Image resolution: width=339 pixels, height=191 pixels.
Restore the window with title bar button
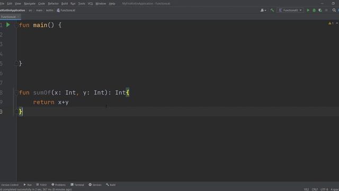click(333, 4)
